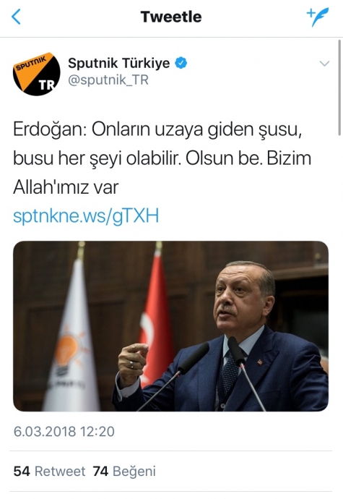Select tweet text starting "Erdoğan: Onların"
The image size is (343, 499).
click(162, 158)
